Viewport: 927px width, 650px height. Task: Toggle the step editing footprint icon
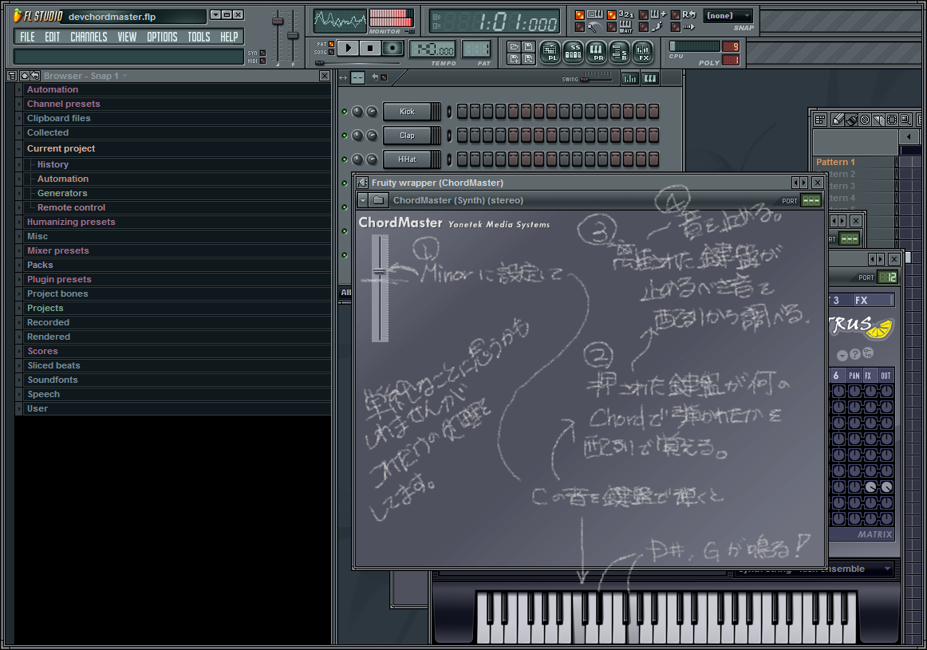click(x=657, y=26)
